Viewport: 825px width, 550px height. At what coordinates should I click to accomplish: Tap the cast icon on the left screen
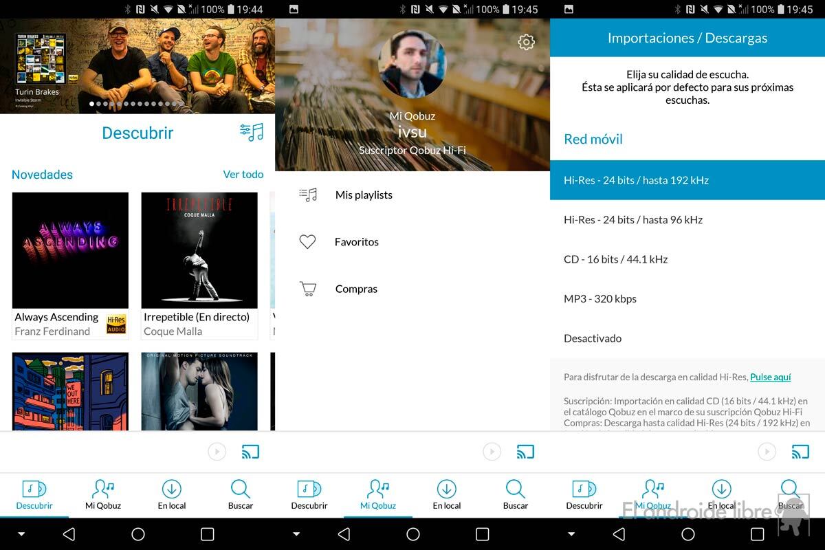(250, 452)
